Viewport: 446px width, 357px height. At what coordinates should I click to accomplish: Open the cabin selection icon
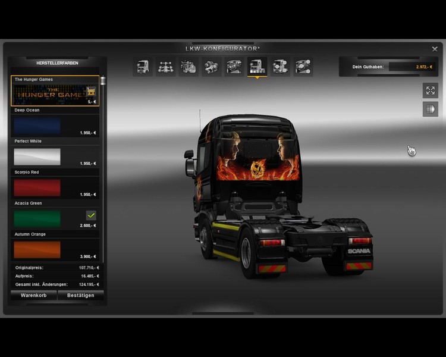(x=143, y=67)
